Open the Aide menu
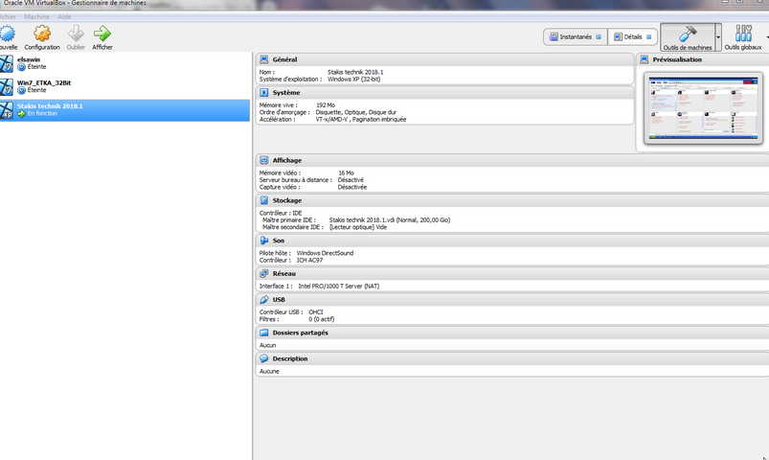Screen dimensions: 769x460 tap(64, 16)
